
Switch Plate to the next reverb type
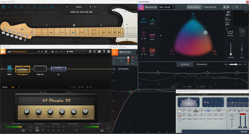click(145, 39)
